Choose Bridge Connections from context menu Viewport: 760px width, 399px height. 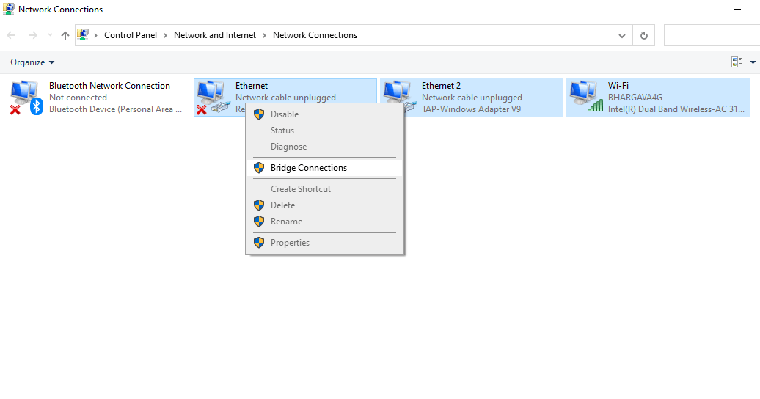coord(308,168)
